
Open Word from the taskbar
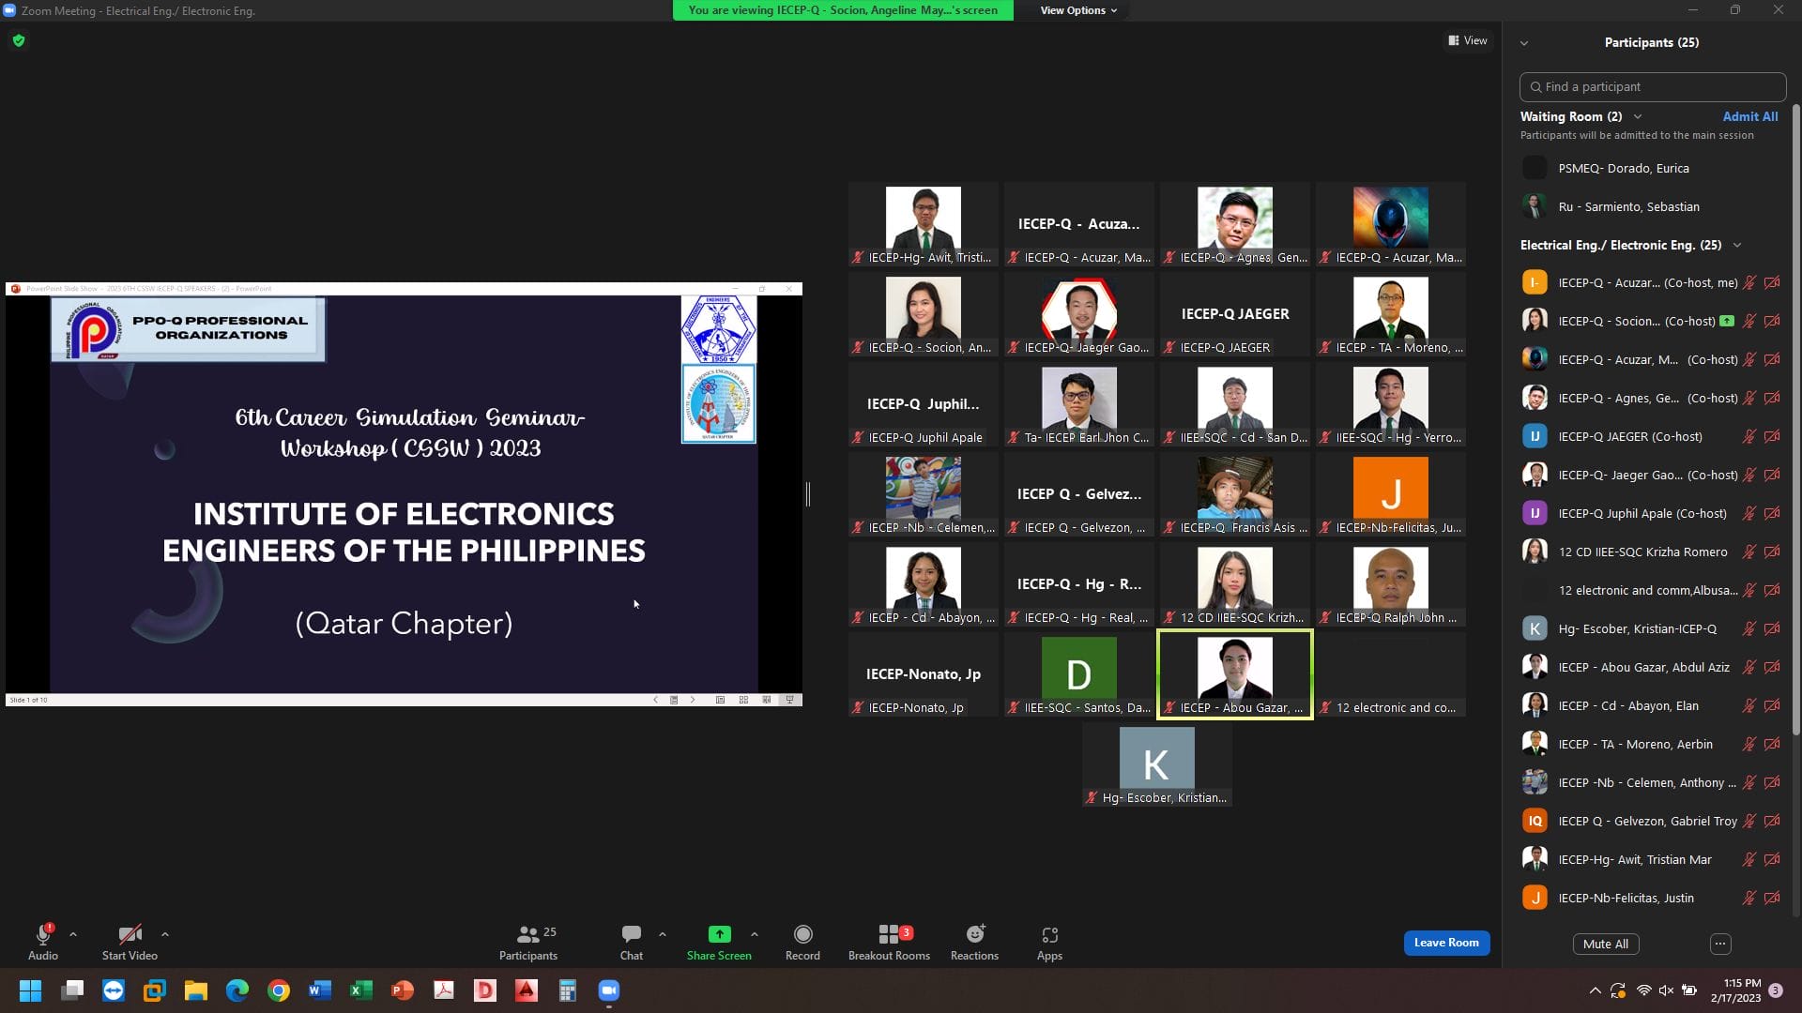pyautogui.click(x=320, y=990)
